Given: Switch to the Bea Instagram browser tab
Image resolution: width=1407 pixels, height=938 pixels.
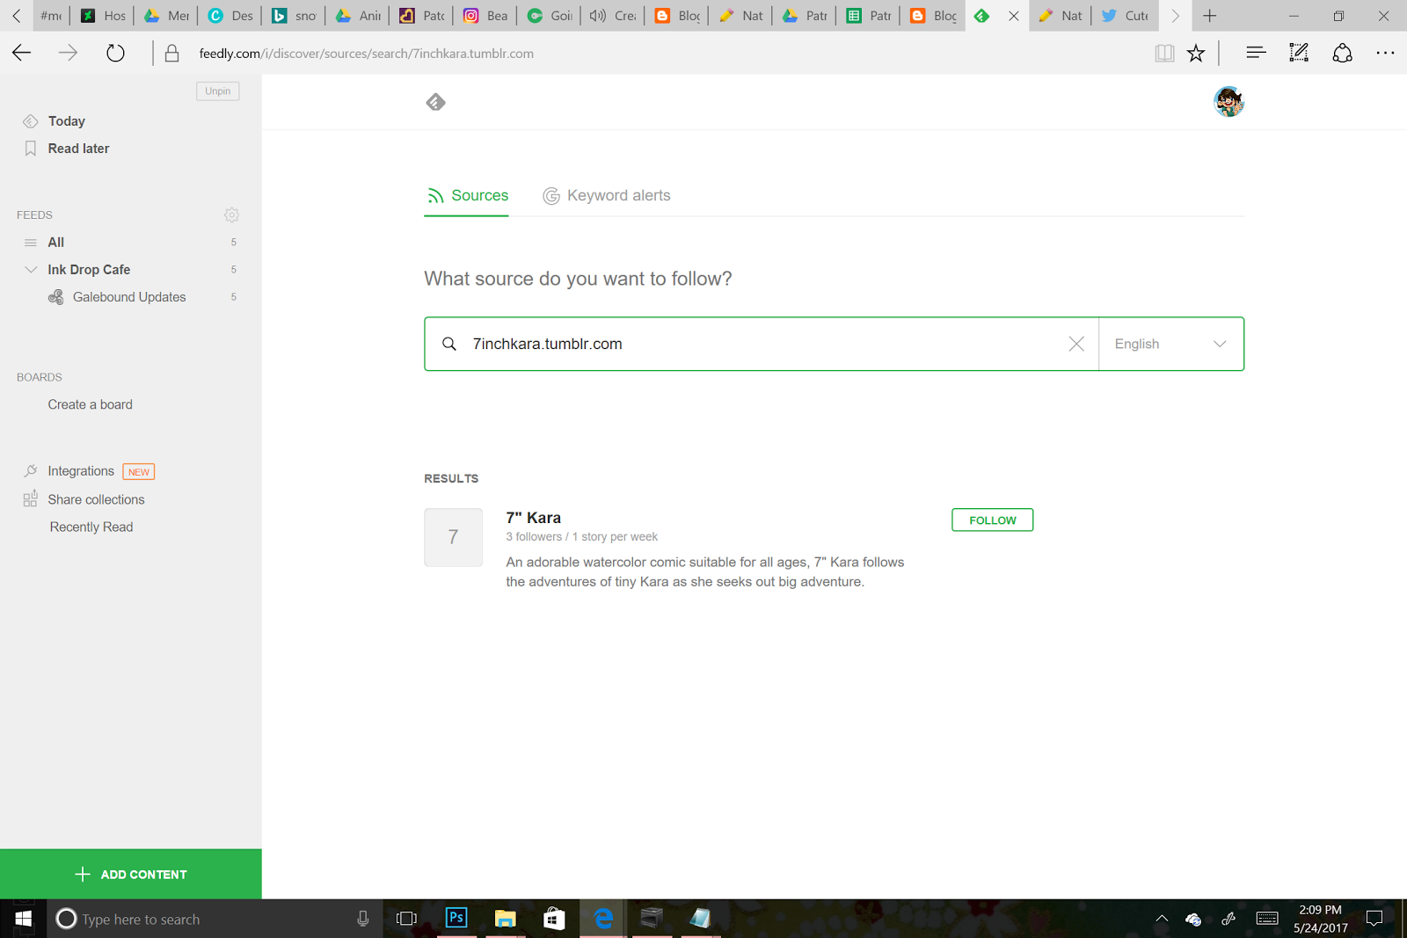Looking at the screenshot, I should coord(485,16).
